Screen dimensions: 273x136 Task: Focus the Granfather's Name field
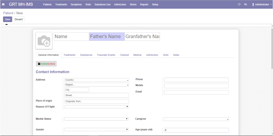142,37
